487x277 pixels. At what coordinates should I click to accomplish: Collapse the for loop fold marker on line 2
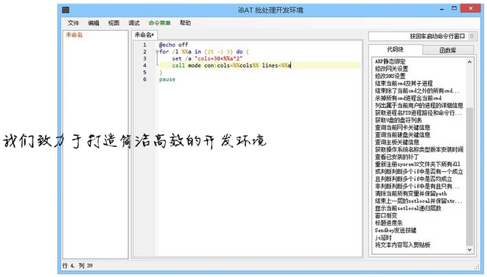[x=157, y=51]
